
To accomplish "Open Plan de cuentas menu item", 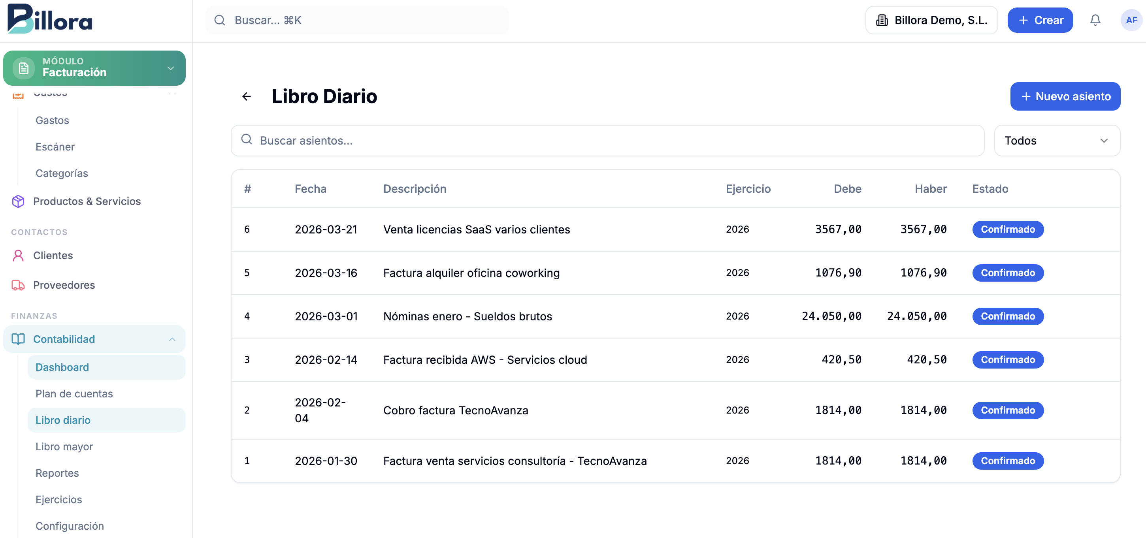I will [74, 393].
